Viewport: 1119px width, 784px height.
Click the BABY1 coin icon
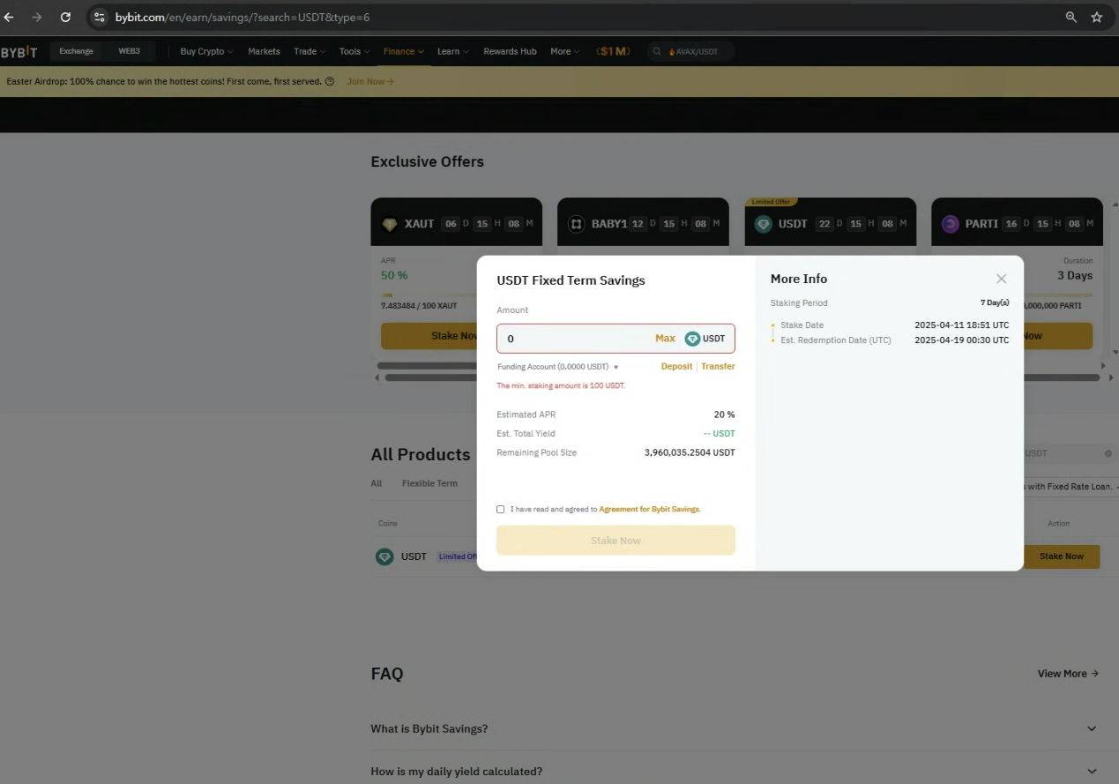point(577,224)
